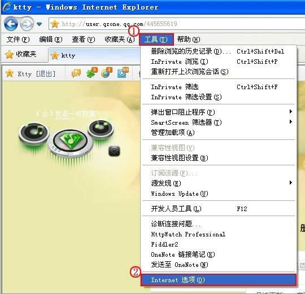The height and width of the screenshot is (294, 305).
Task: Select Internet 选项 menu entry
Action: [219, 280]
